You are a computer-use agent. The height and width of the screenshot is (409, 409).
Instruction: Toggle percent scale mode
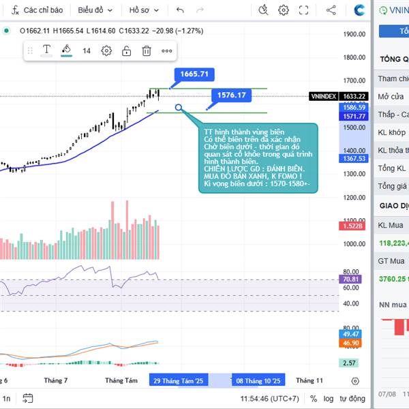[x=314, y=399]
